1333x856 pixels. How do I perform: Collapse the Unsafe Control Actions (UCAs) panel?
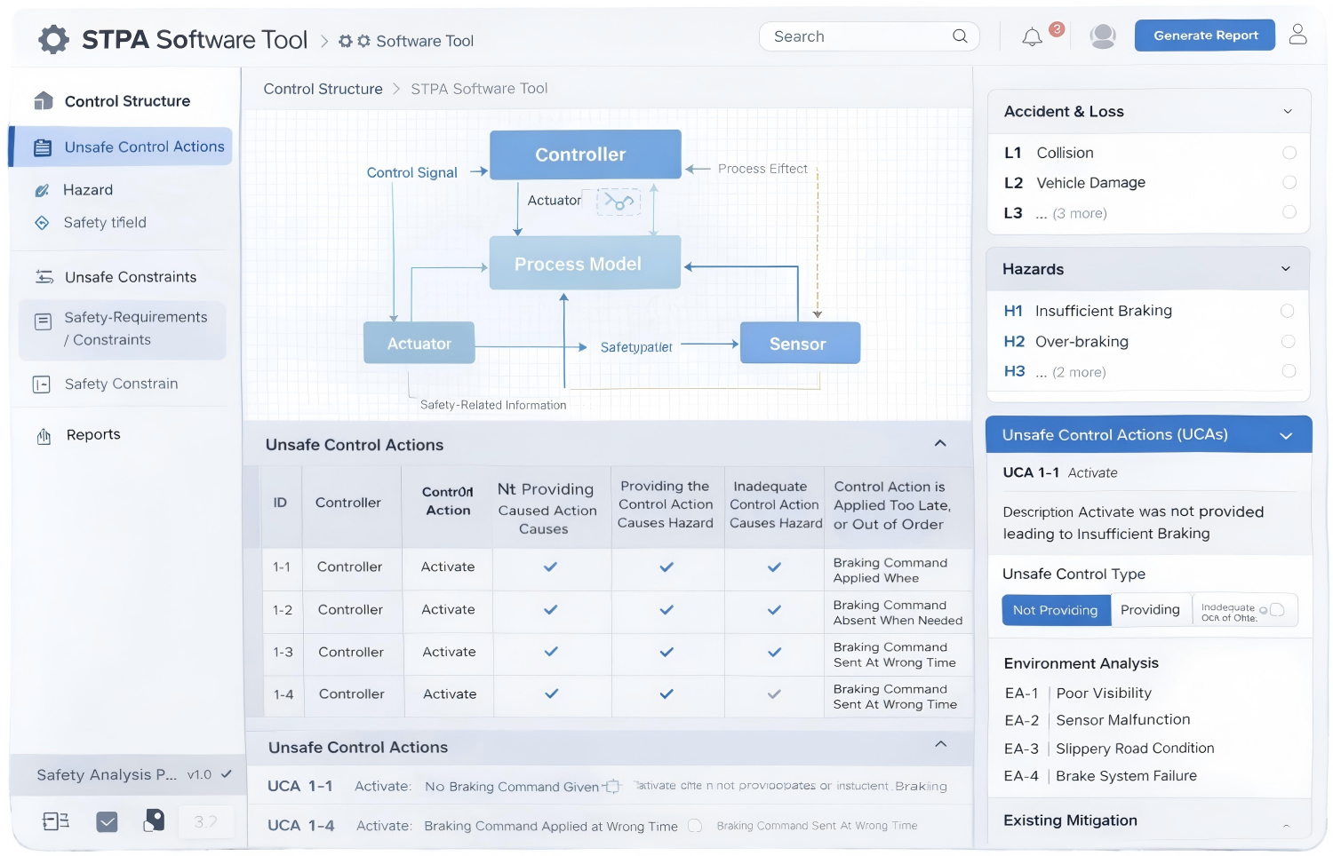pos(1285,436)
